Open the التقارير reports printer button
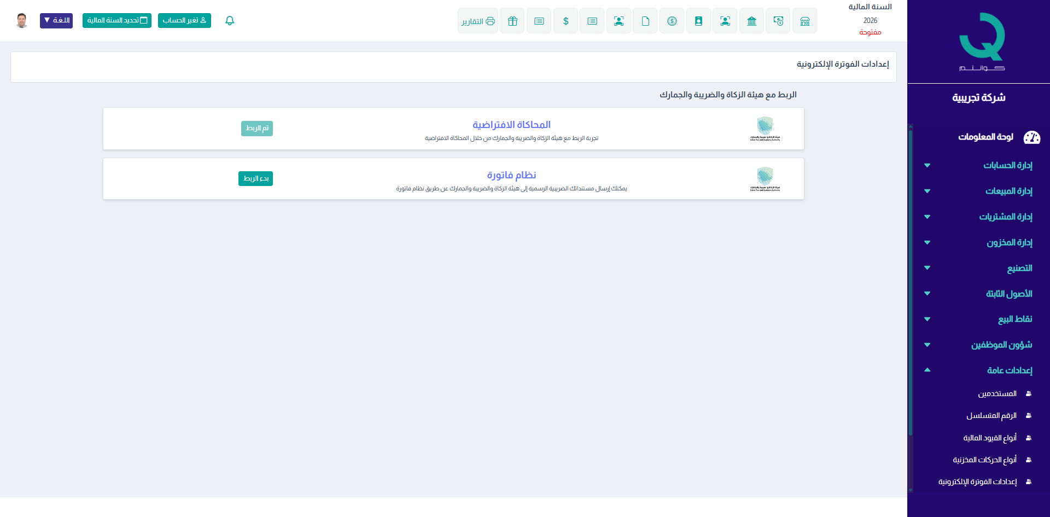Image resolution: width=1050 pixels, height=517 pixels. click(478, 21)
